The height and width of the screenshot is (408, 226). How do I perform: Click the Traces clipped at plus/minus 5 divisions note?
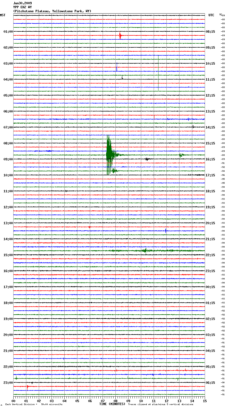(161, 405)
